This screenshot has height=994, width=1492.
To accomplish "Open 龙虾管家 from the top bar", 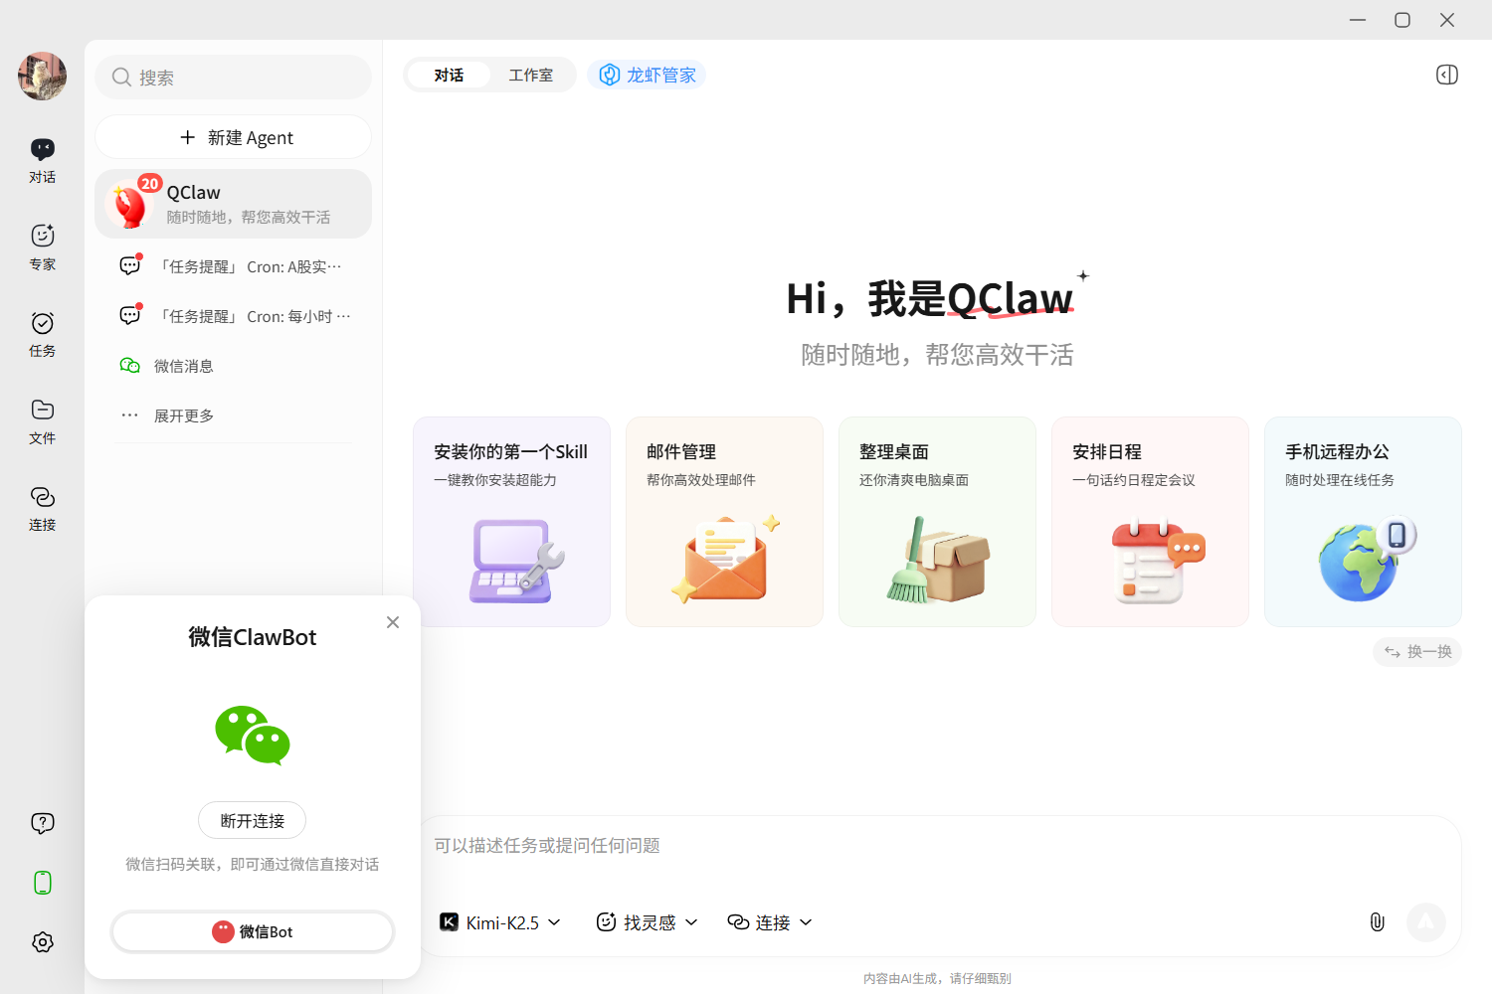I will (647, 75).
